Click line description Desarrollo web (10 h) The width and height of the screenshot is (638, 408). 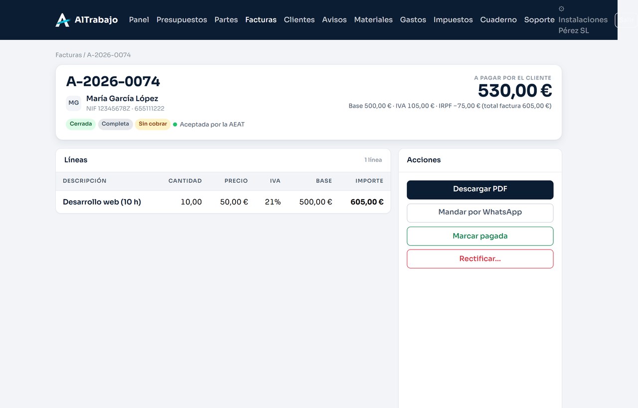(102, 202)
